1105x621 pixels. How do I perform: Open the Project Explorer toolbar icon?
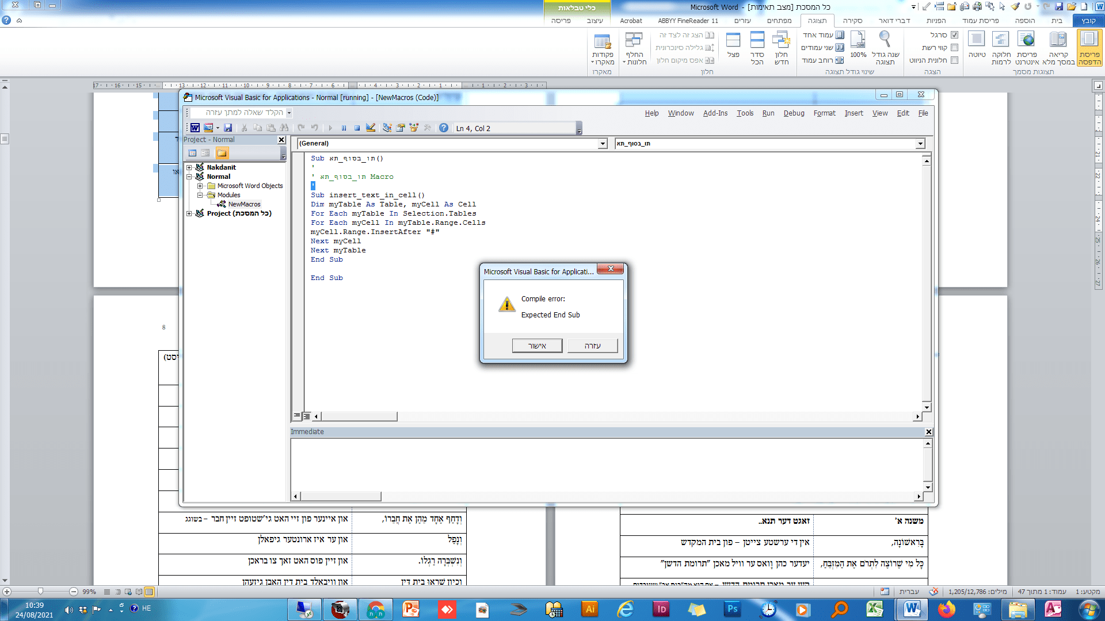[x=387, y=128]
